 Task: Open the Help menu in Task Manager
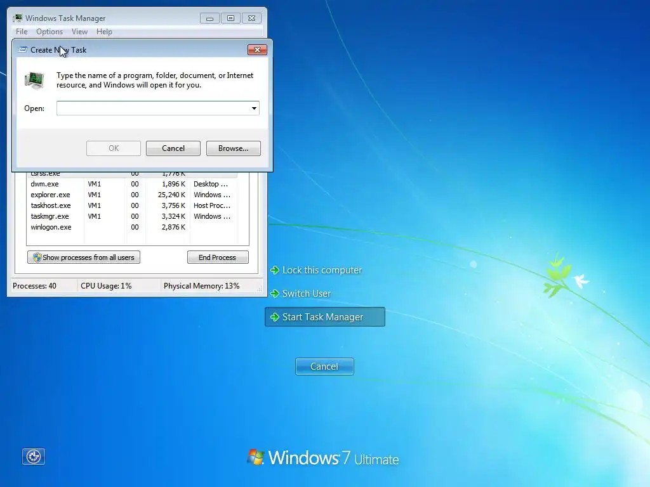[x=104, y=32]
